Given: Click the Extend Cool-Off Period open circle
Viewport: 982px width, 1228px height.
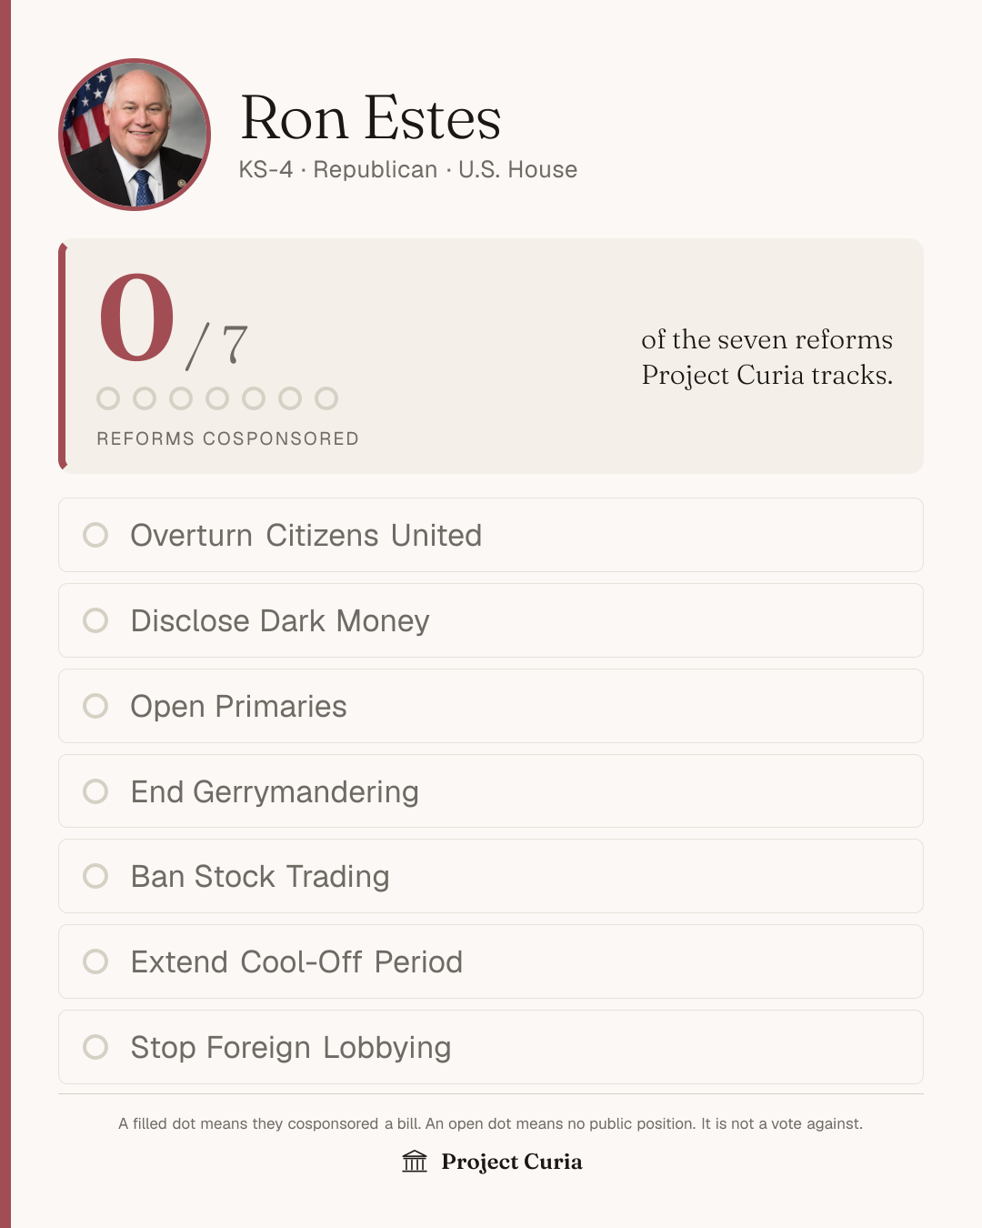Looking at the screenshot, I should point(95,961).
